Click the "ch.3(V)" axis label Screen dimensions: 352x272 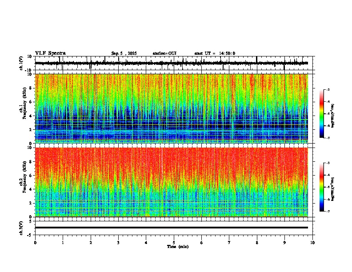(21, 228)
